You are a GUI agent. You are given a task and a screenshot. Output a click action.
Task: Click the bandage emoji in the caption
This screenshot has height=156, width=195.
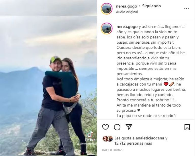pyautogui.click(x=172, y=84)
